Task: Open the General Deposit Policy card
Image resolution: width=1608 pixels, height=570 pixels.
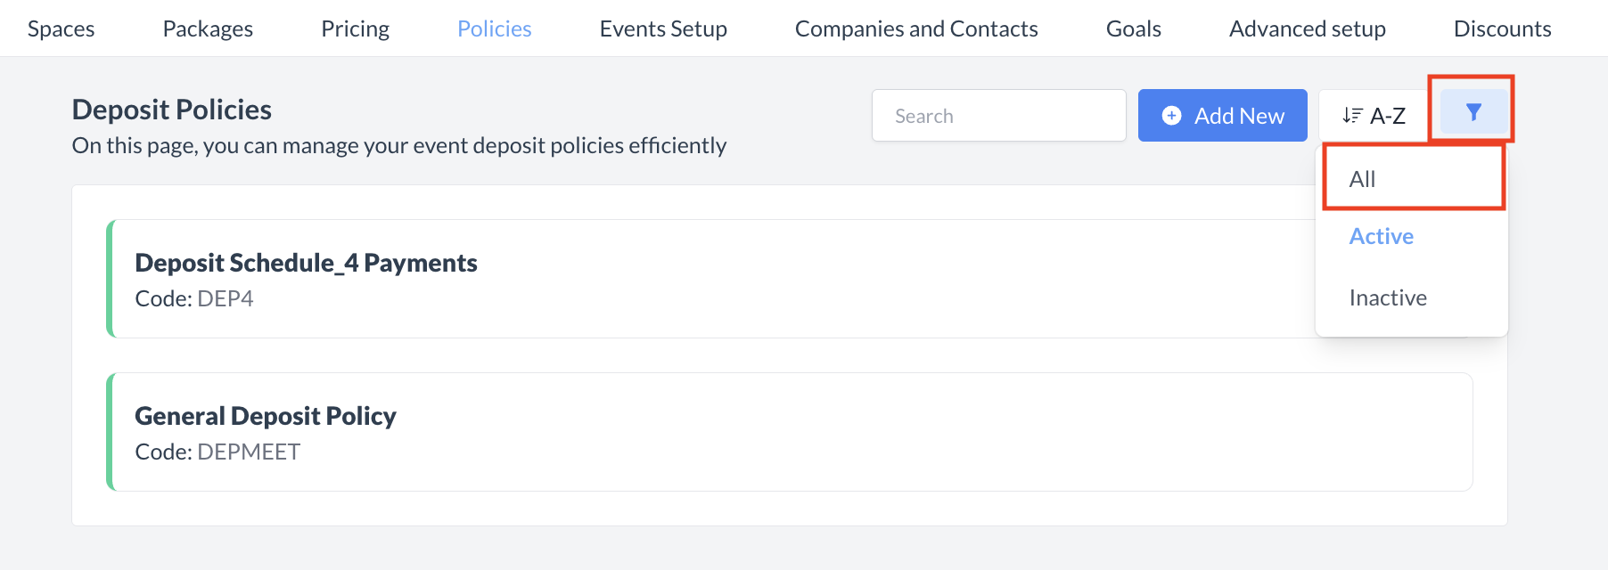Action: tap(266, 416)
